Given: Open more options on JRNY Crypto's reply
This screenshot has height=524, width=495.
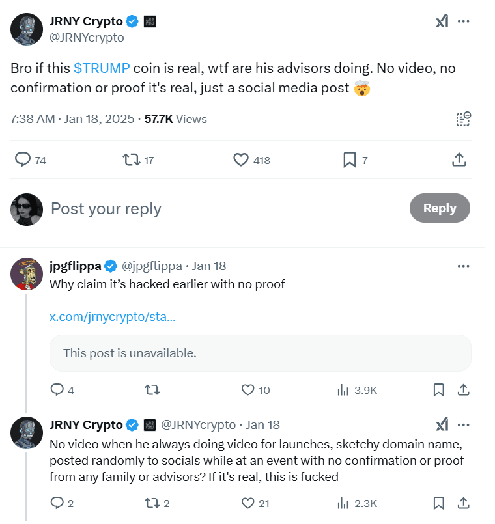Looking at the screenshot, I should (464, 424).
